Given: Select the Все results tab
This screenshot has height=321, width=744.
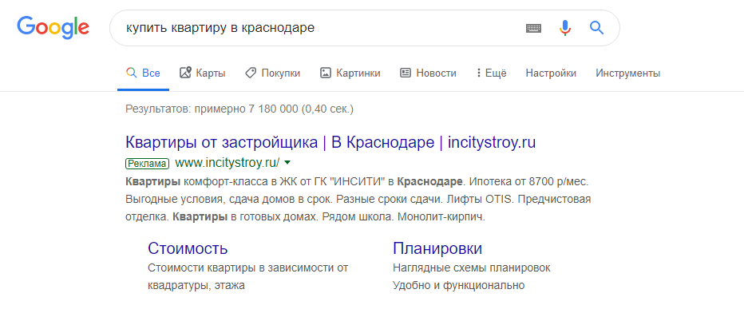Looking at the screenshot, I should point(144,73).
